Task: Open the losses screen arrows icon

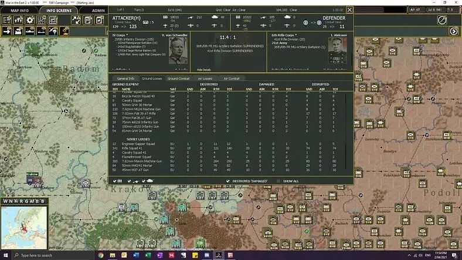Action: click(x=18, y=20)
